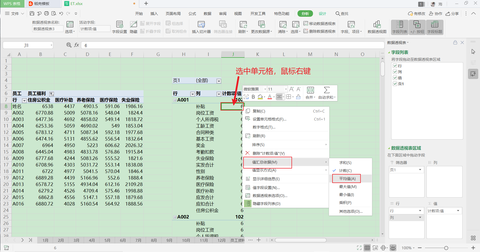Open the name box dropdown for J8
480x252 pixels.
tap(51, 45)
